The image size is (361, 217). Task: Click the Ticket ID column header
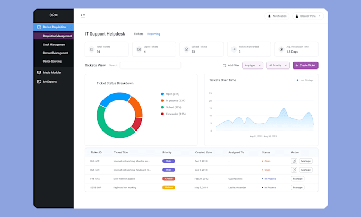click(96, 152)
